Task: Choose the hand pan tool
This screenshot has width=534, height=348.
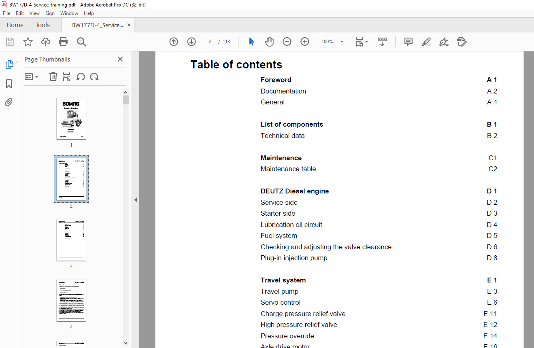Action: click(269, 42)
